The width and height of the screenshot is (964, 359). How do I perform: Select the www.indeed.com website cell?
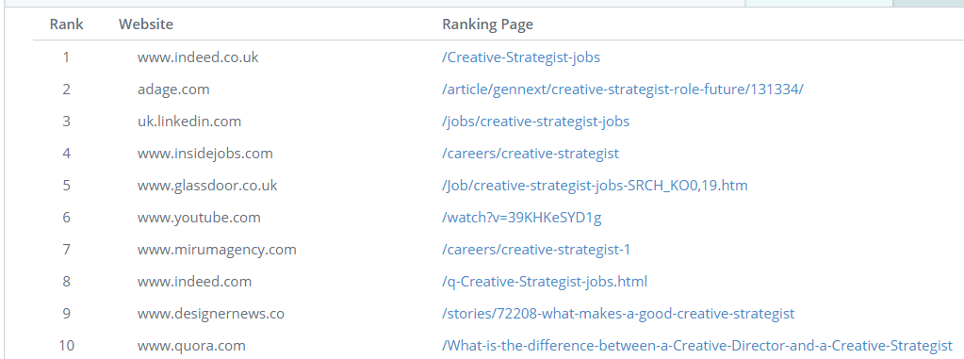195,282
